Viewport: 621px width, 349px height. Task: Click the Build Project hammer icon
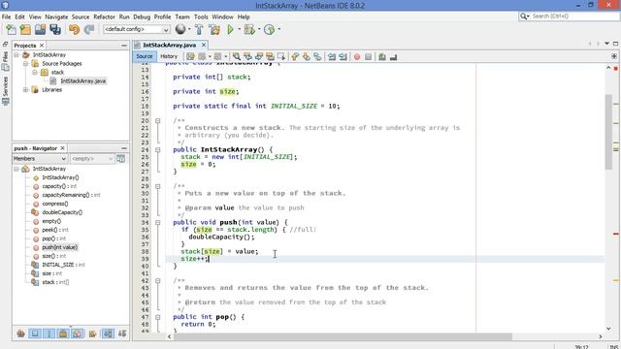click(x=199, y=29)
